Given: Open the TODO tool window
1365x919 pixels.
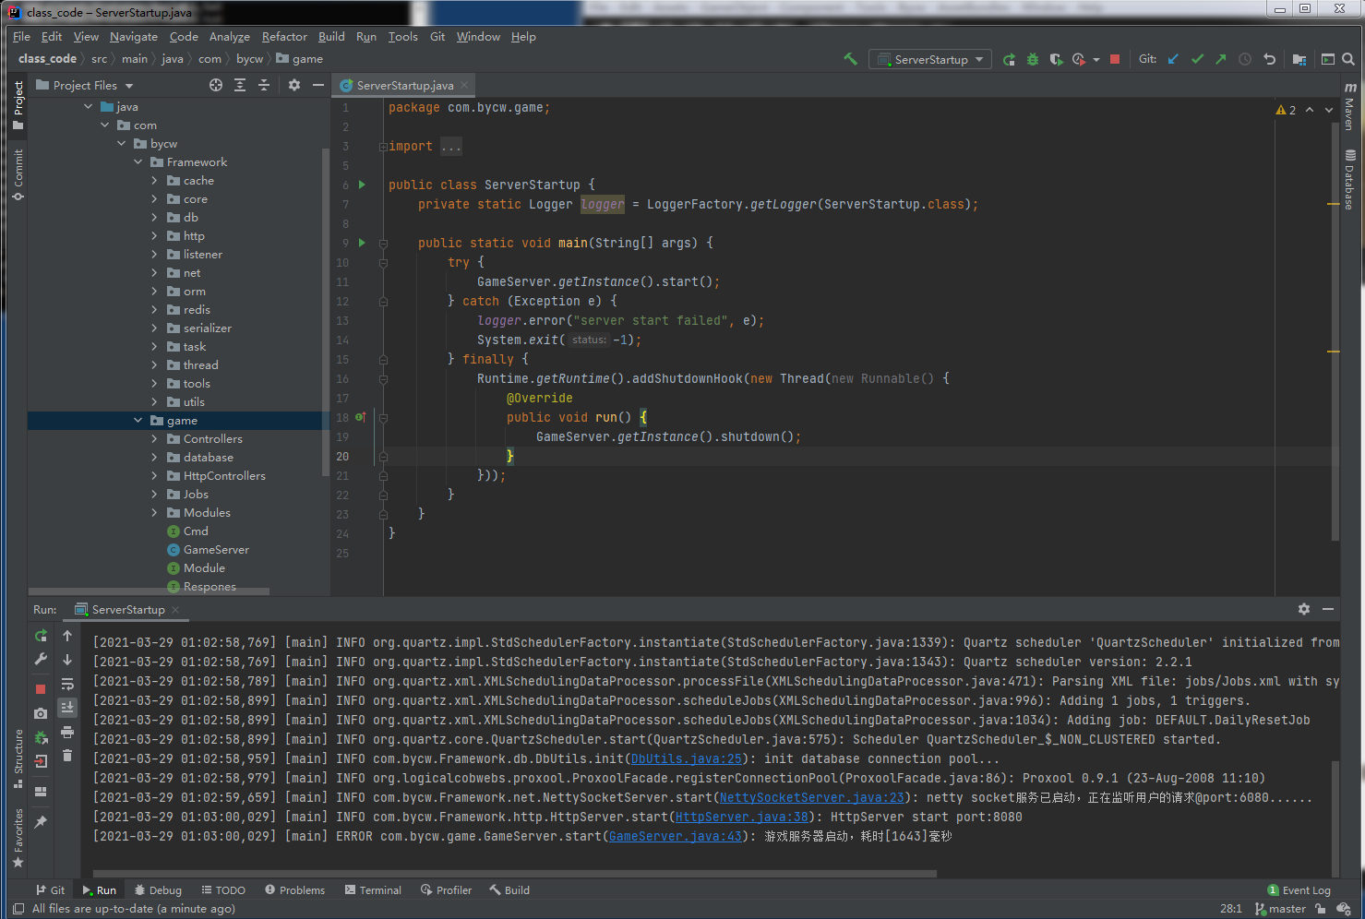Looking at the screenshot, I should (x=223, y=890).
